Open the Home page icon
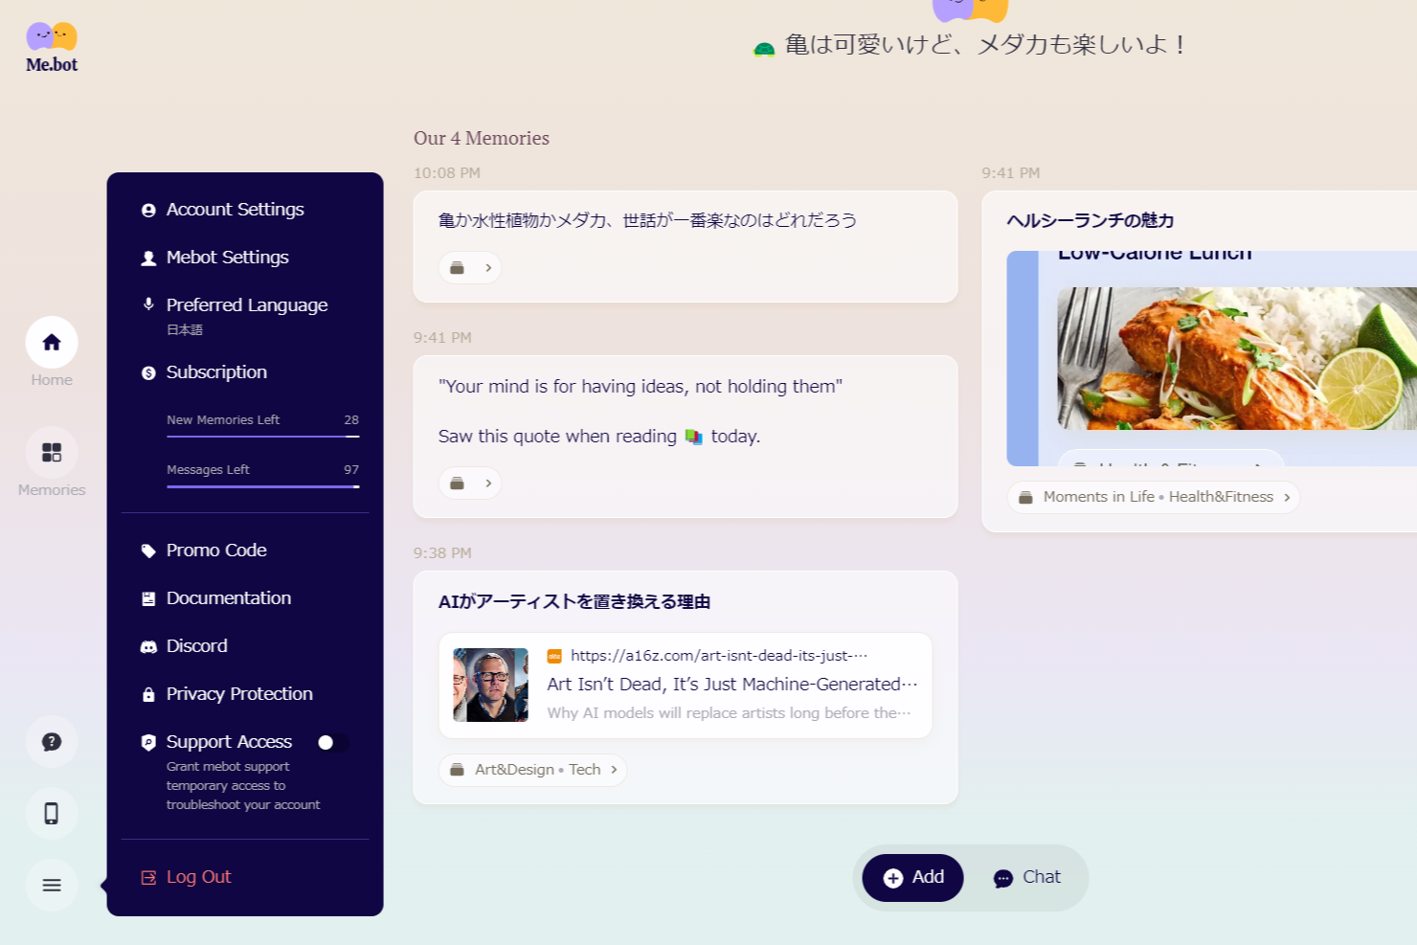Screen dimensions: 1417x945 click(x=51, y=342)
